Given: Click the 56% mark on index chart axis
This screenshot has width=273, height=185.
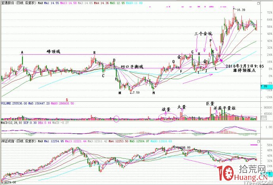Looking at the screenshot, I should [270, 145].
